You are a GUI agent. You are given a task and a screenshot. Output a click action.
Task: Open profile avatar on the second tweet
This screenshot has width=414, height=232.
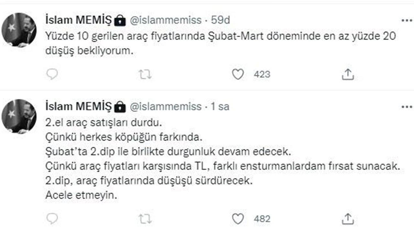click(x=19, y=116)
